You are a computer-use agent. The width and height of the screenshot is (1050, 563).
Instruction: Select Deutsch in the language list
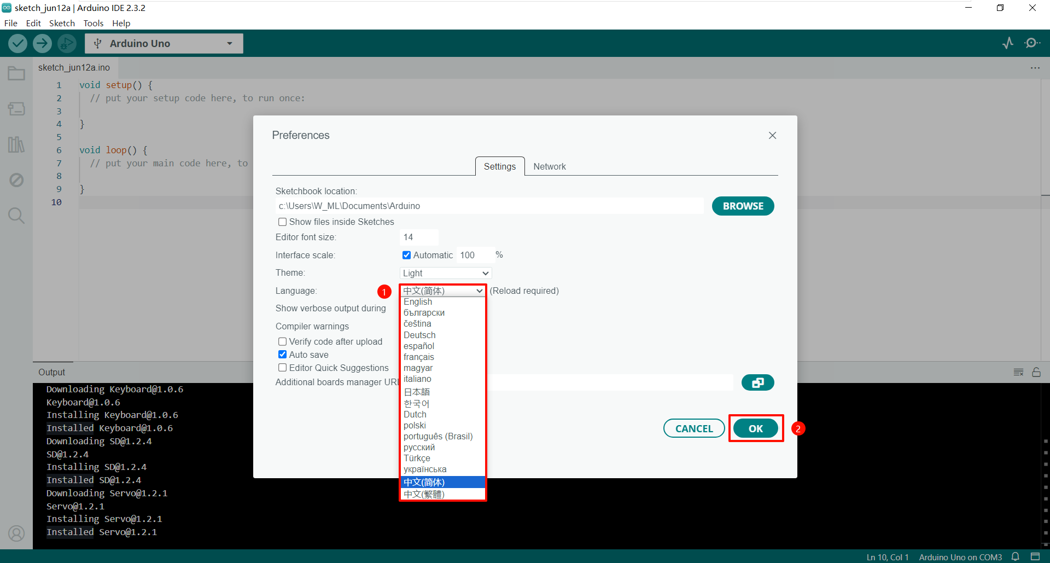[443, 335]
